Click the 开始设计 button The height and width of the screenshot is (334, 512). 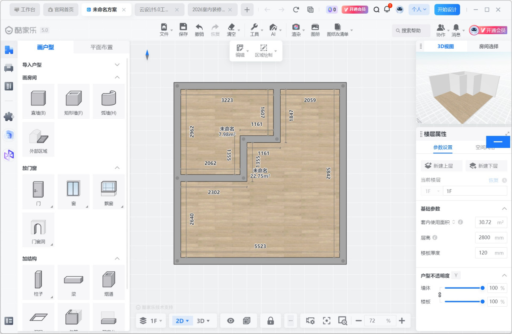point(447,9)
